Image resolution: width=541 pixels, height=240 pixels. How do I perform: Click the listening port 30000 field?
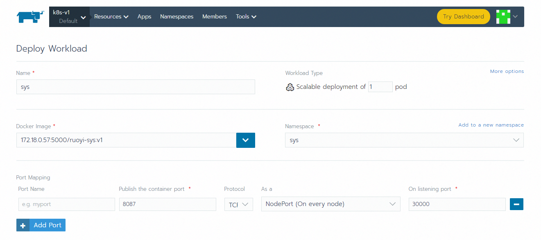coord(457,204)
